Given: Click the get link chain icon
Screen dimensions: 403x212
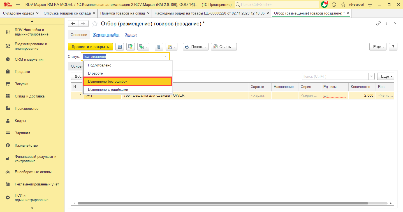Looking at the screenshot, I should pos(378,24).
